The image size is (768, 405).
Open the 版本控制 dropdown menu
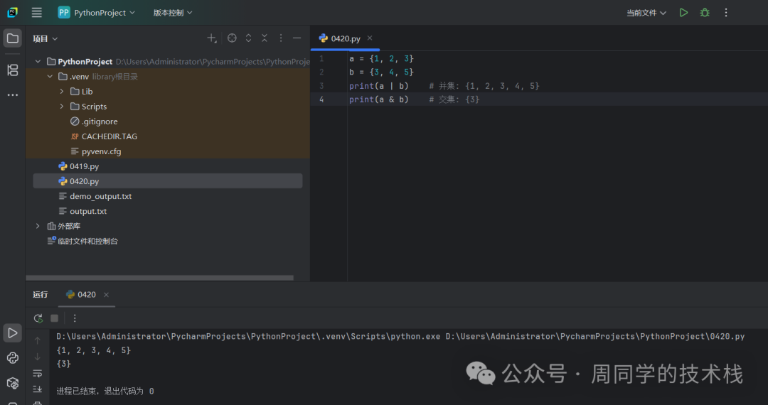172,13
